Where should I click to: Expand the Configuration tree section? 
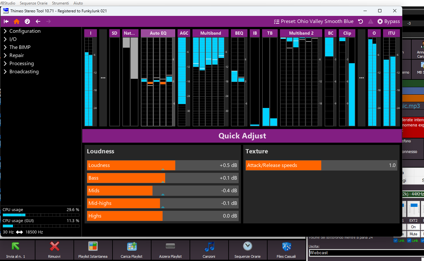pyautogui.click(x=5, y=31)
